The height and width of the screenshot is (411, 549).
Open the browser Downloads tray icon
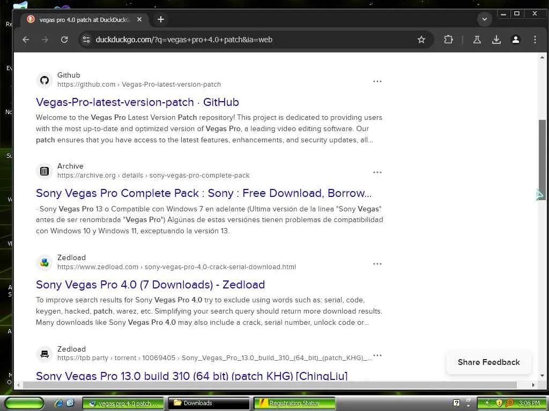tap(496, 40)
